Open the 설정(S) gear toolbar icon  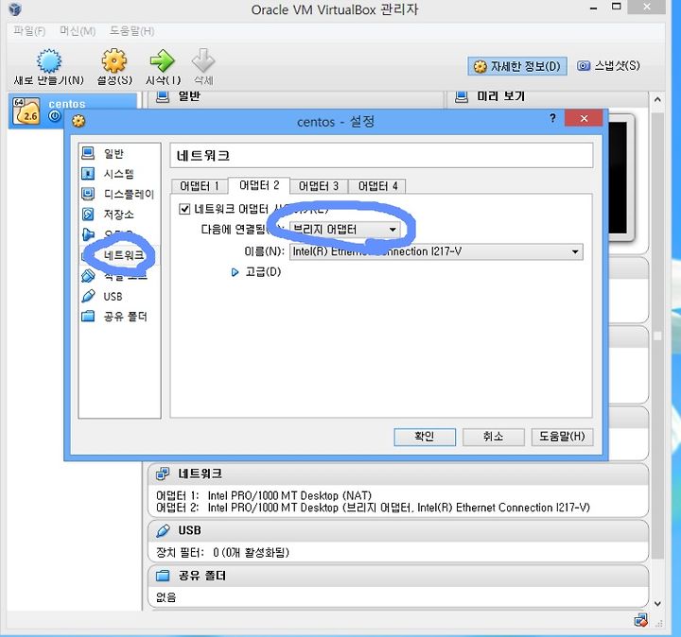(x=114, y=60)
